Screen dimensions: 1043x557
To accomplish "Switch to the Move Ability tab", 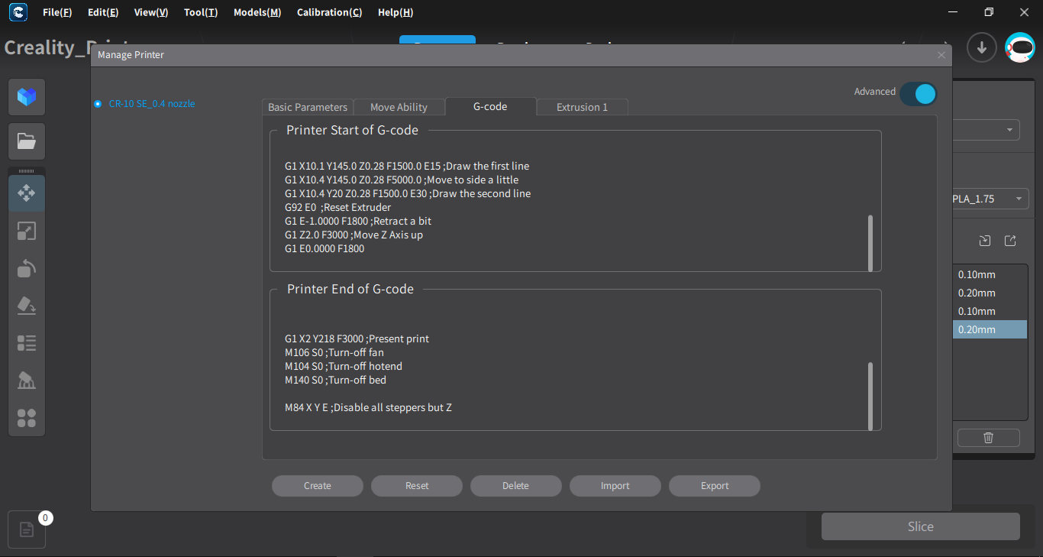I will (399, 107).
